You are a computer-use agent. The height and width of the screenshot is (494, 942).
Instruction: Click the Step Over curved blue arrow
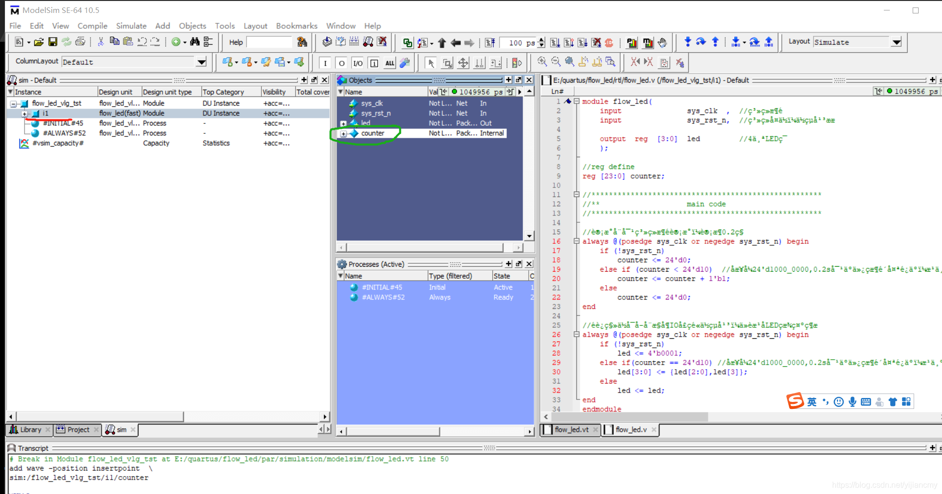click(701, 42)
